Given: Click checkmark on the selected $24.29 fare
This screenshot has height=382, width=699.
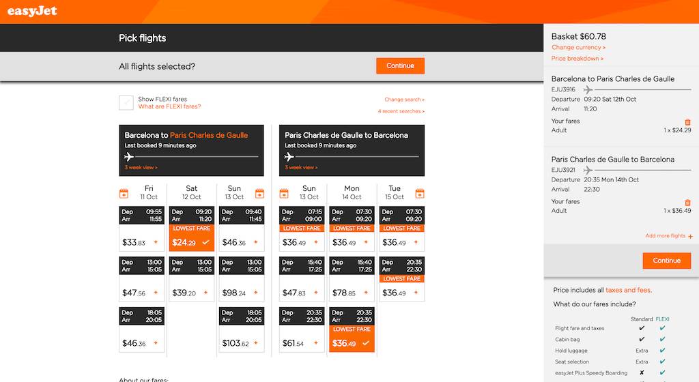Looking at the screenshot, I should (205, 242).
